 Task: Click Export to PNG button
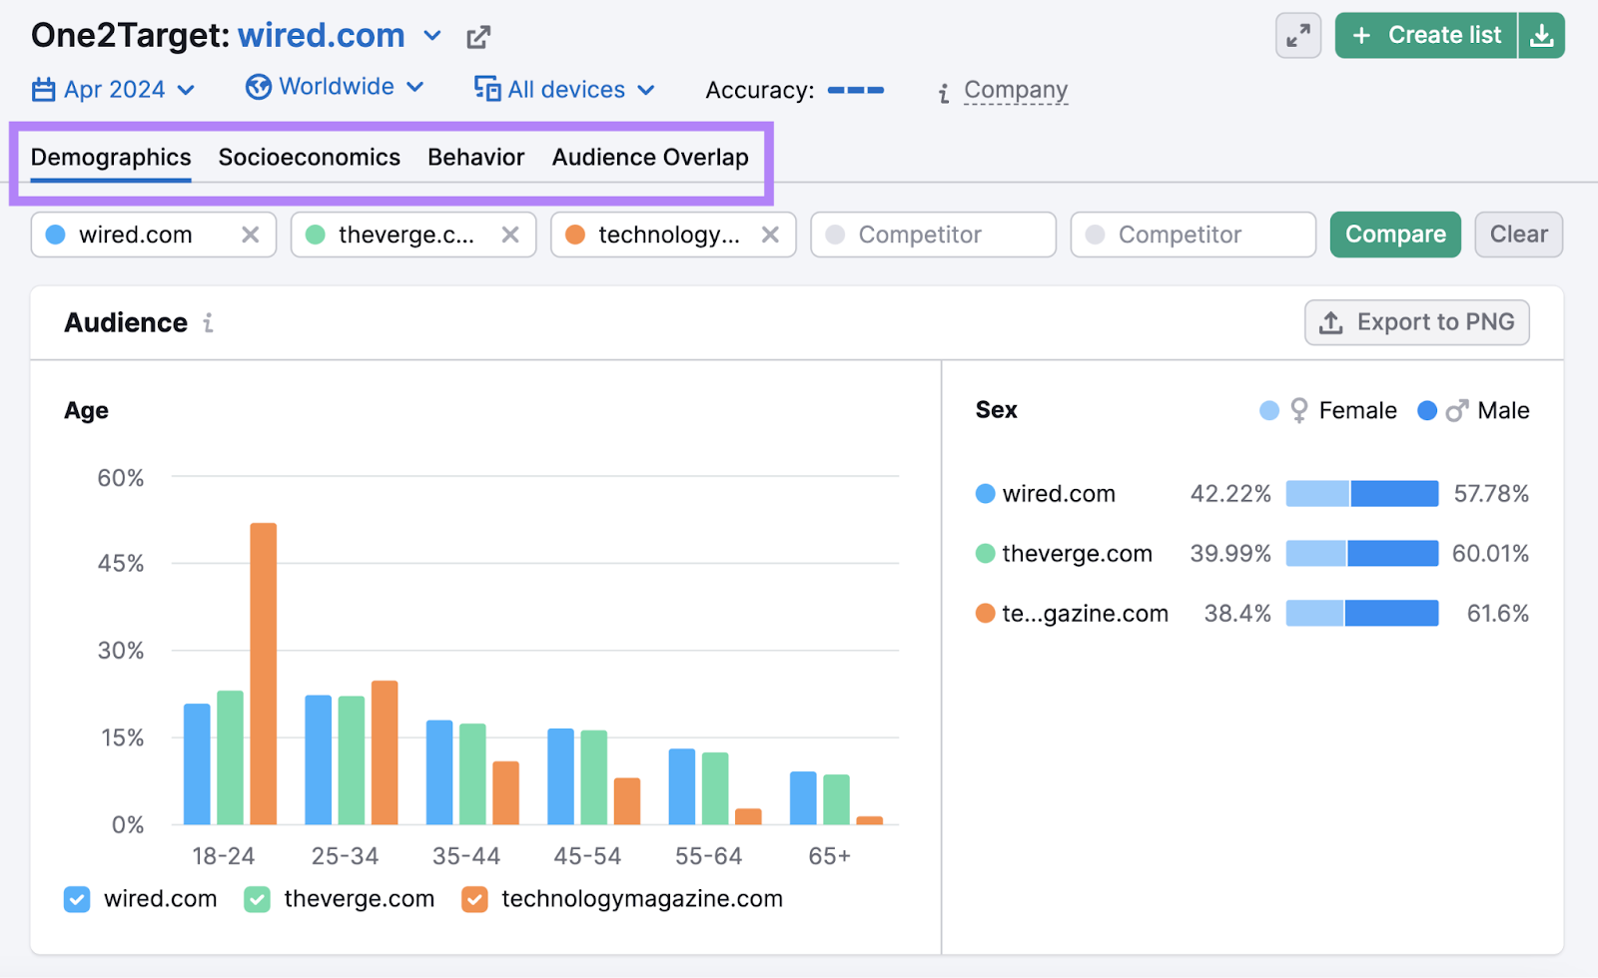[1416, 322]
